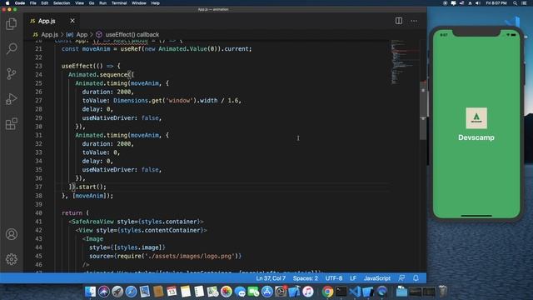Open Google Chrome from the dock

click(x=327, y=292)
